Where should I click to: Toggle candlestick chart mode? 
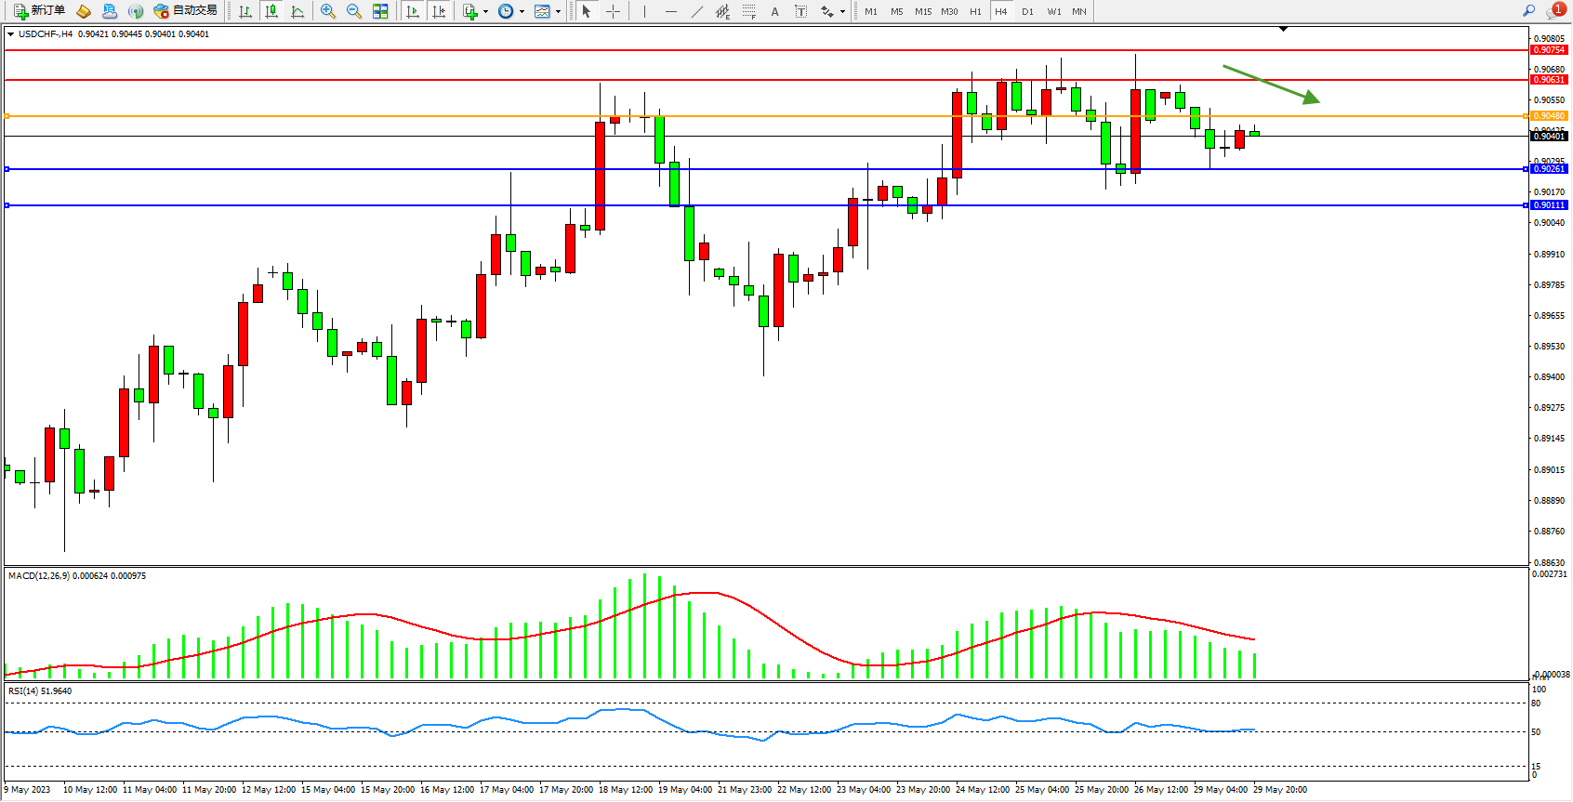271,11
